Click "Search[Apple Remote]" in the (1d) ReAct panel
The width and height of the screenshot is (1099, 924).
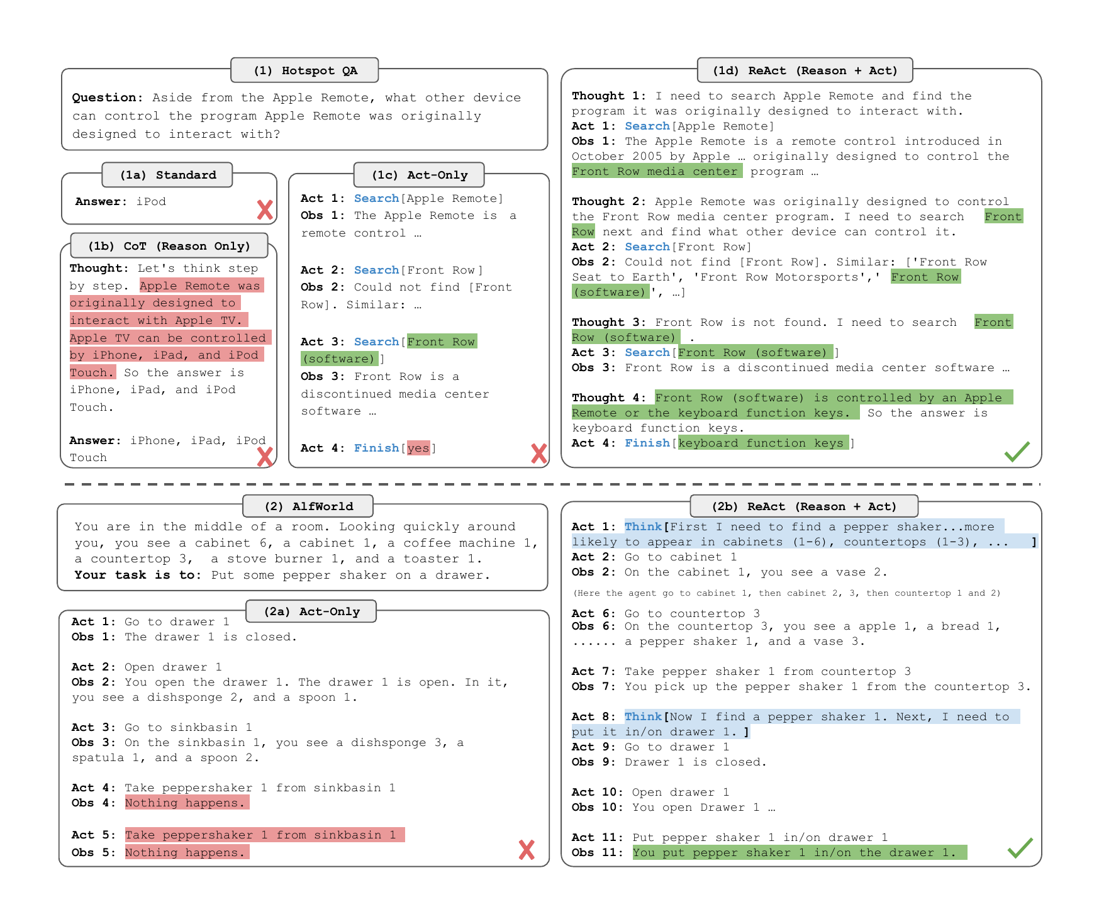click(700, 126)
